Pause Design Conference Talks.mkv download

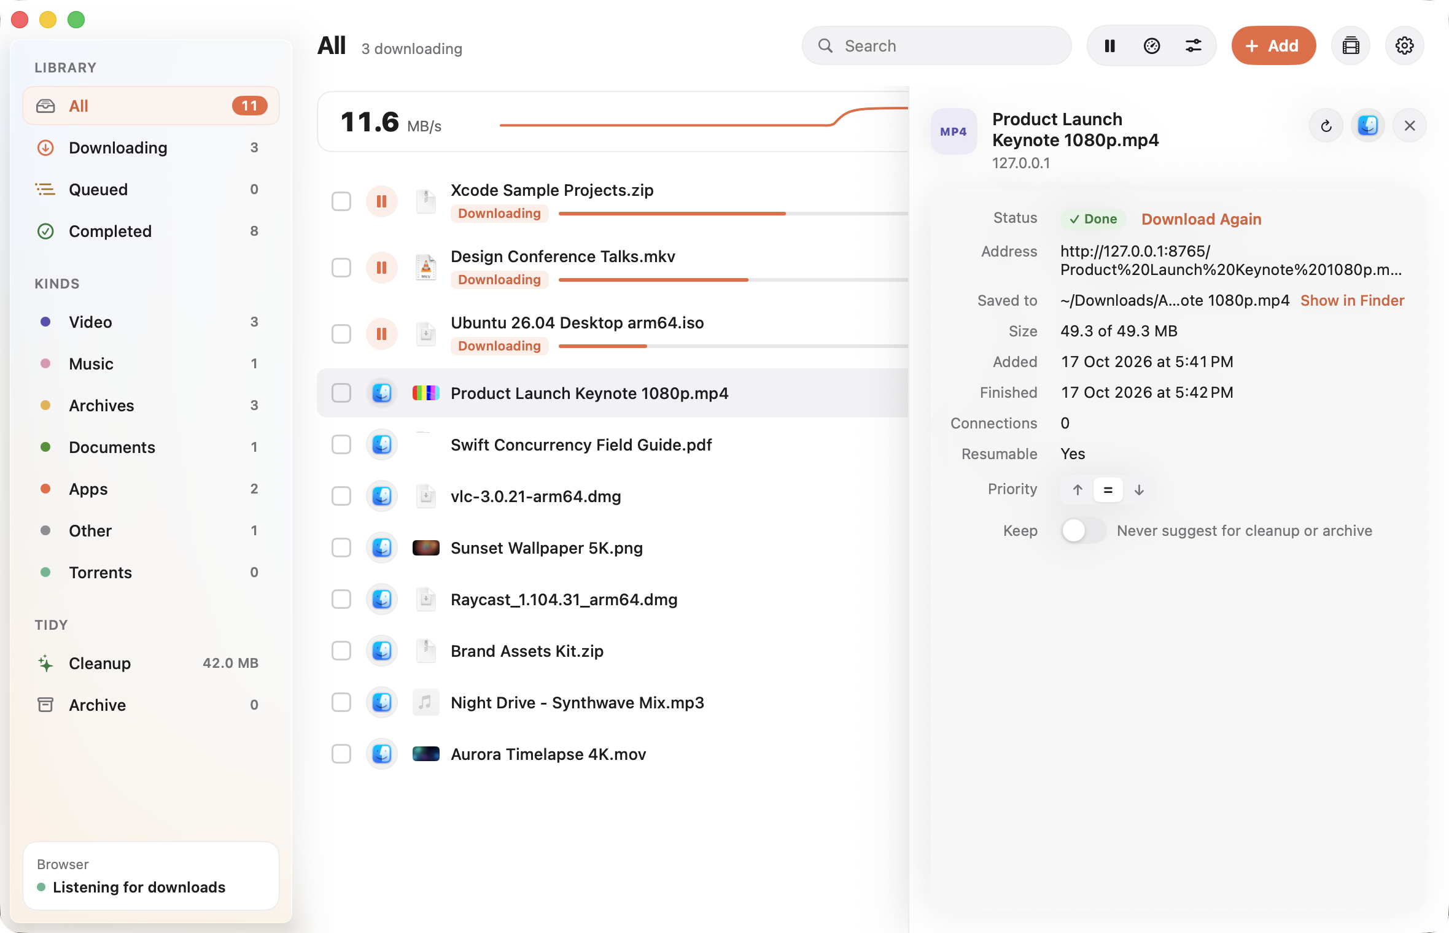[381, 268]
